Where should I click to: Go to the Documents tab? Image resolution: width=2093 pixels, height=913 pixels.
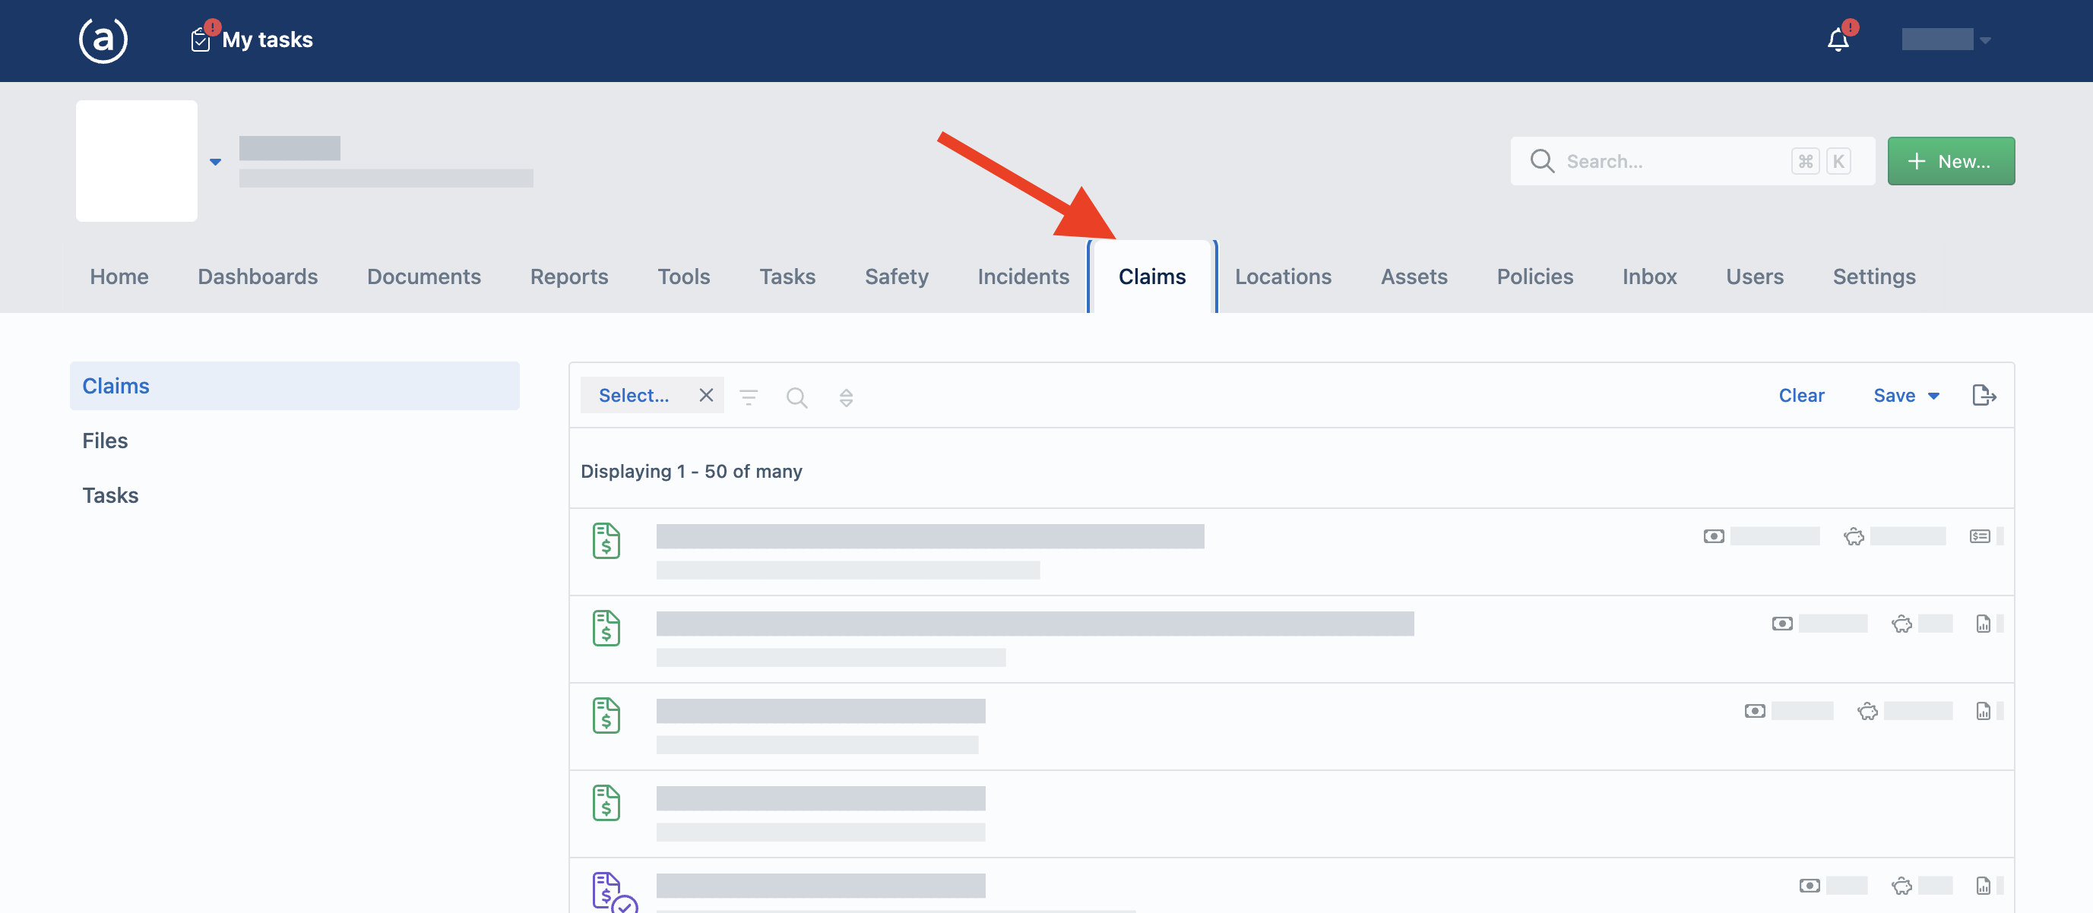tap(423, 276)
